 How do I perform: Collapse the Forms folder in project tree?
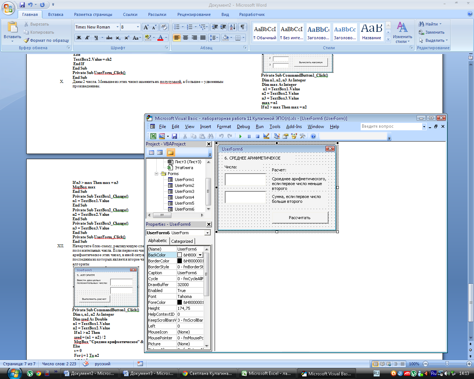tap(157, 174)
